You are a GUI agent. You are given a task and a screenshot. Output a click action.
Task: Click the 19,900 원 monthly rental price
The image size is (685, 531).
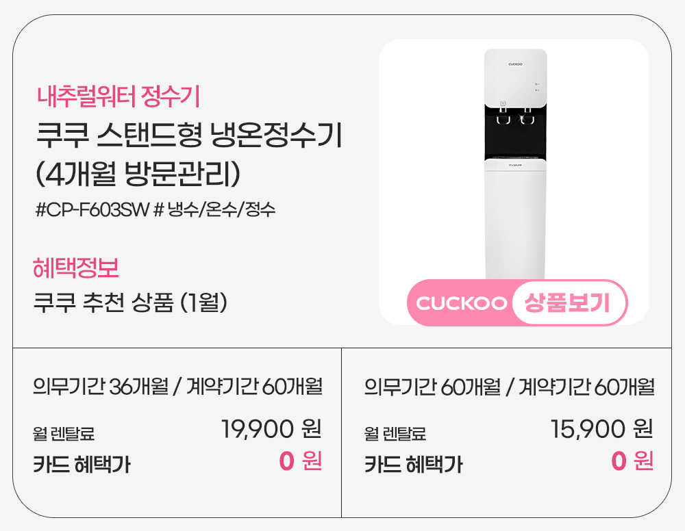271,430
